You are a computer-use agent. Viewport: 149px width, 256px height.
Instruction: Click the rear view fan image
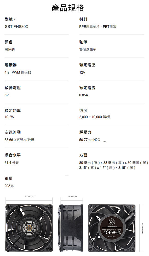click(112, 228)
